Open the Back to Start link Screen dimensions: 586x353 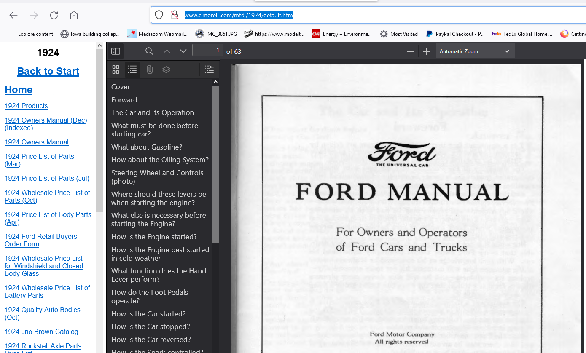[x=48, y=71]
